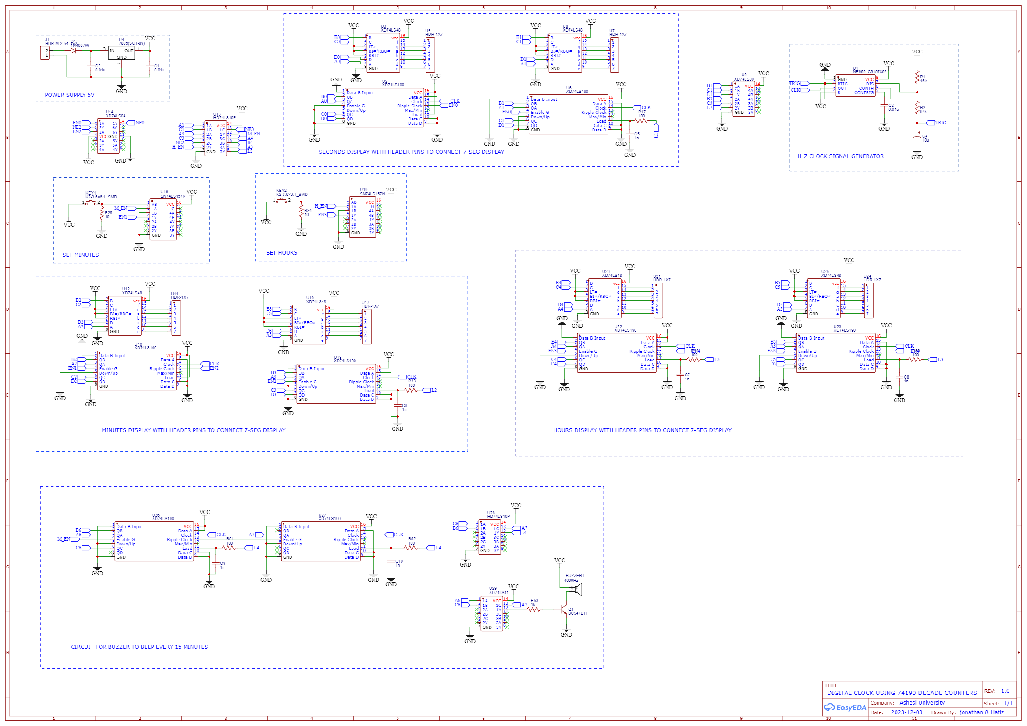
Task: Select the U13 HD74LS10P NAND chip
Action: point(216,138)
